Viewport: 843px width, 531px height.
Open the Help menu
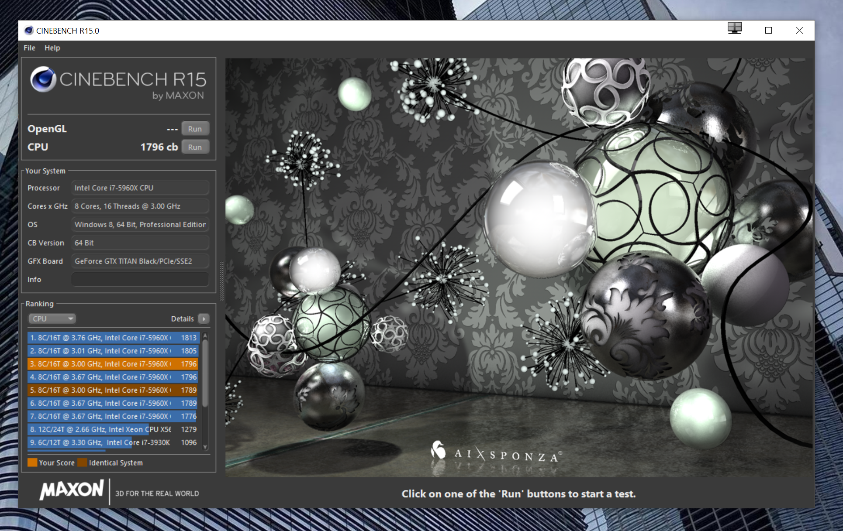click(x=52, y=48)
